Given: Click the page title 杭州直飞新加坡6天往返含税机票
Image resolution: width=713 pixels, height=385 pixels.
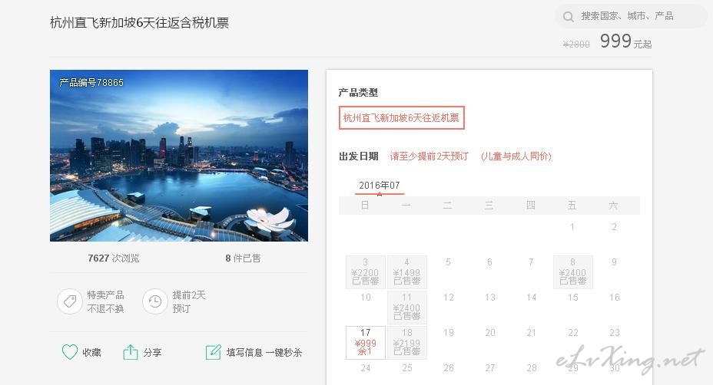Looking at the screenshot, I should [140, 23].
